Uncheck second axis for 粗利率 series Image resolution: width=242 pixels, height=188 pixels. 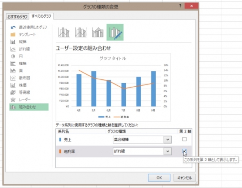pyautogui.click(x=184, y=151)
